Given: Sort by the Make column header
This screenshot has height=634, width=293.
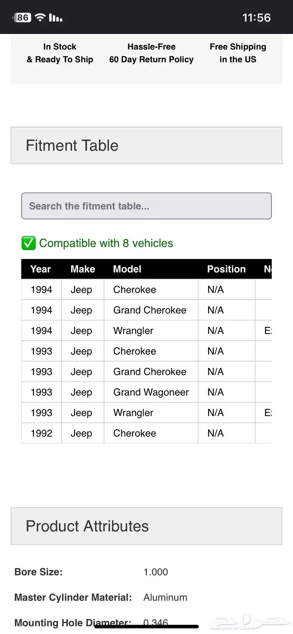Looking at the screenshot, I should (83, 269).
